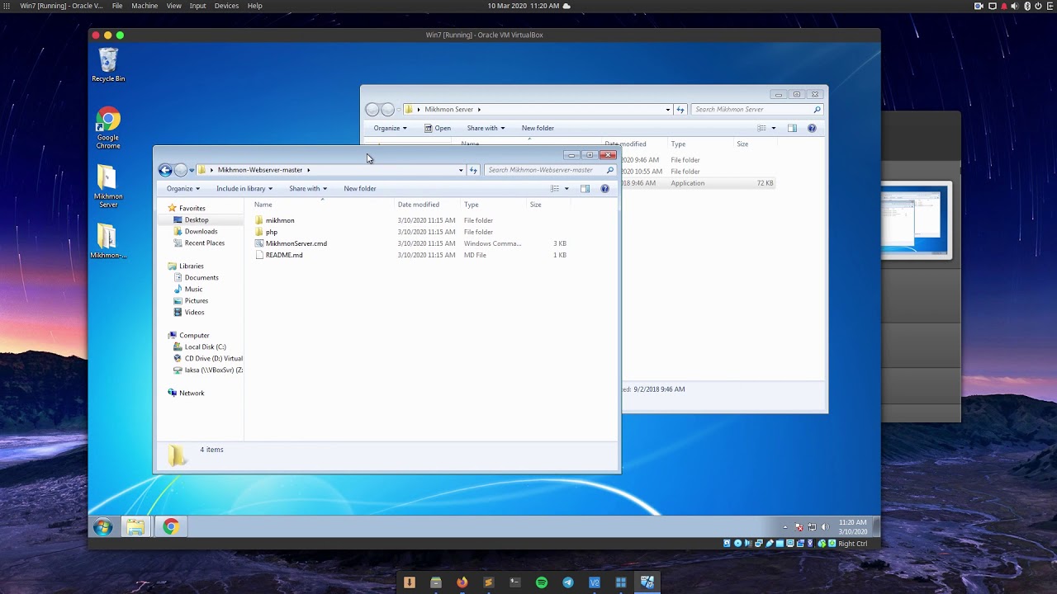Open the Organize dropdown in Mikhmon-Webserver-master window
This screenshot has height=594, width=1057.
click(183, 189)
